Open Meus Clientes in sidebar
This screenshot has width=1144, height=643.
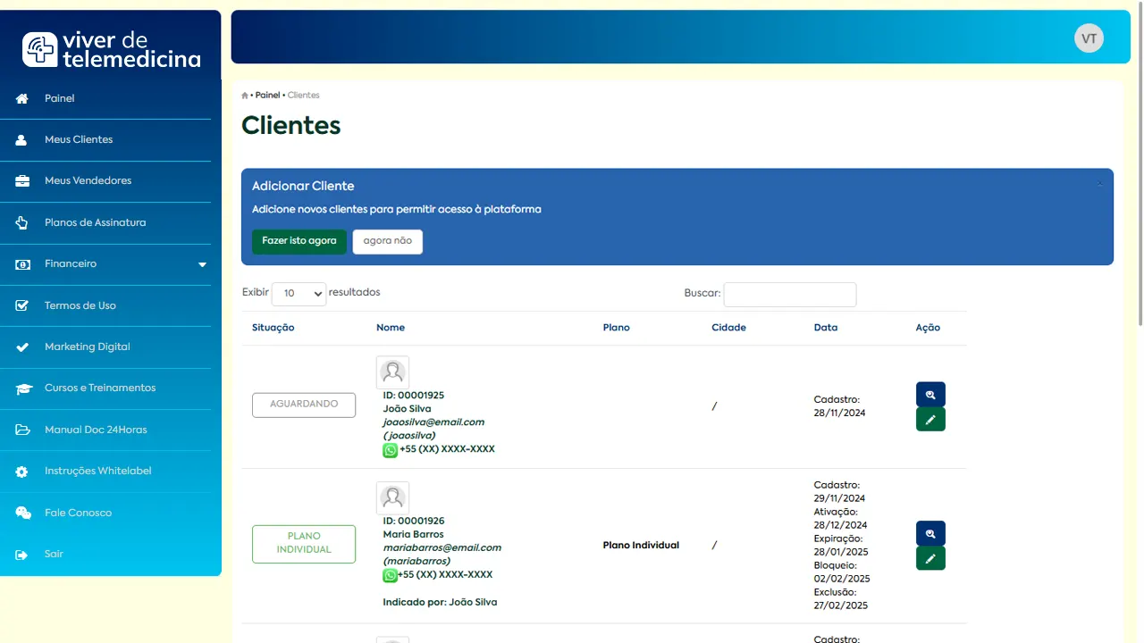79,140
